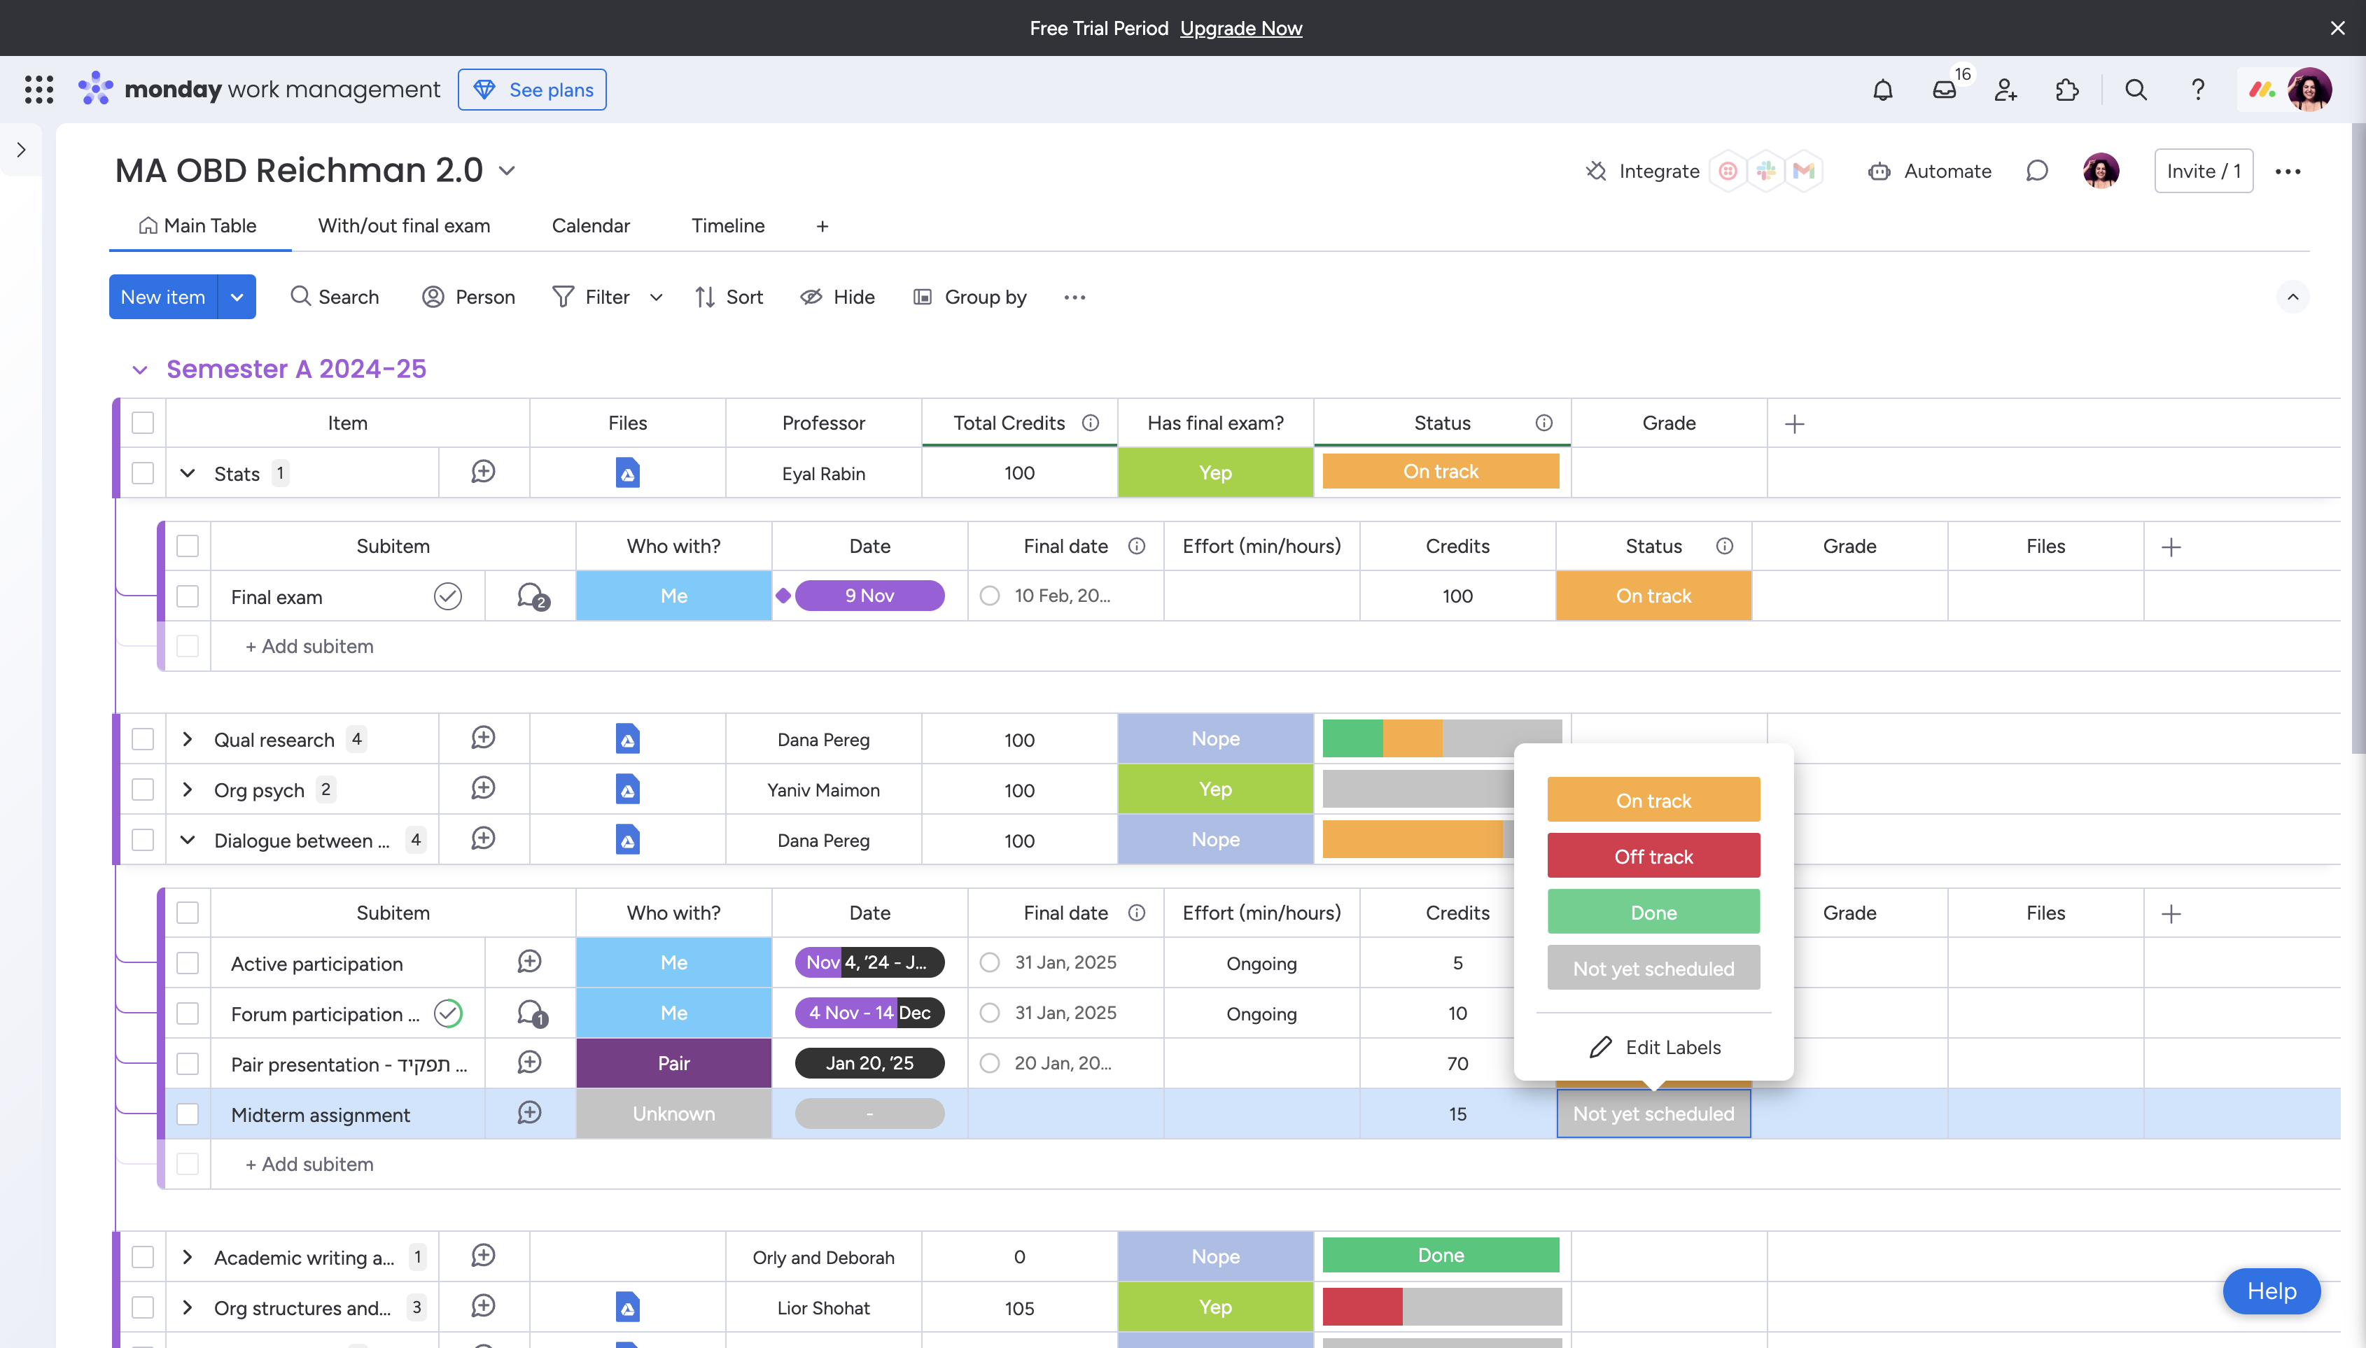Check the Org psych row checkbox
2366x1348 pixels.
coord(143,789)
